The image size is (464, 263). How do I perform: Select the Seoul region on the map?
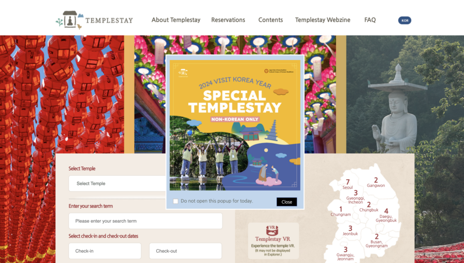pyautogui.click(x=348, y=184)
